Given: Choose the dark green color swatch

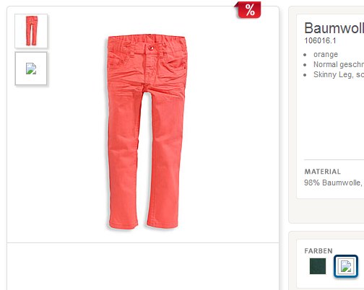Looking at the screenshot, I should (318, 266).
